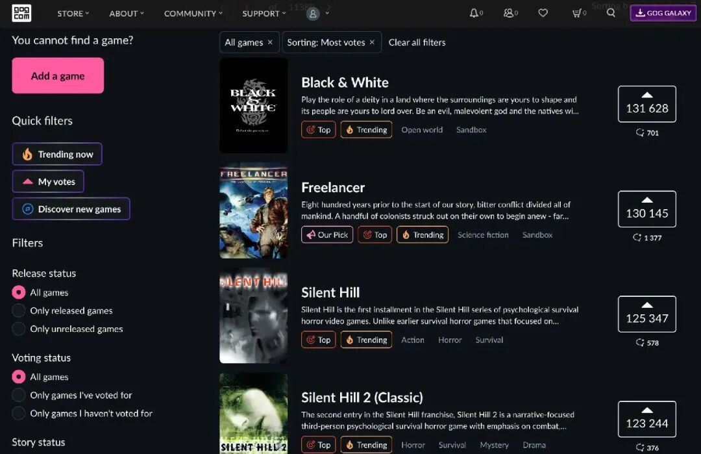Click Clear all filters
Screen dimensions: 701x454
417,42
